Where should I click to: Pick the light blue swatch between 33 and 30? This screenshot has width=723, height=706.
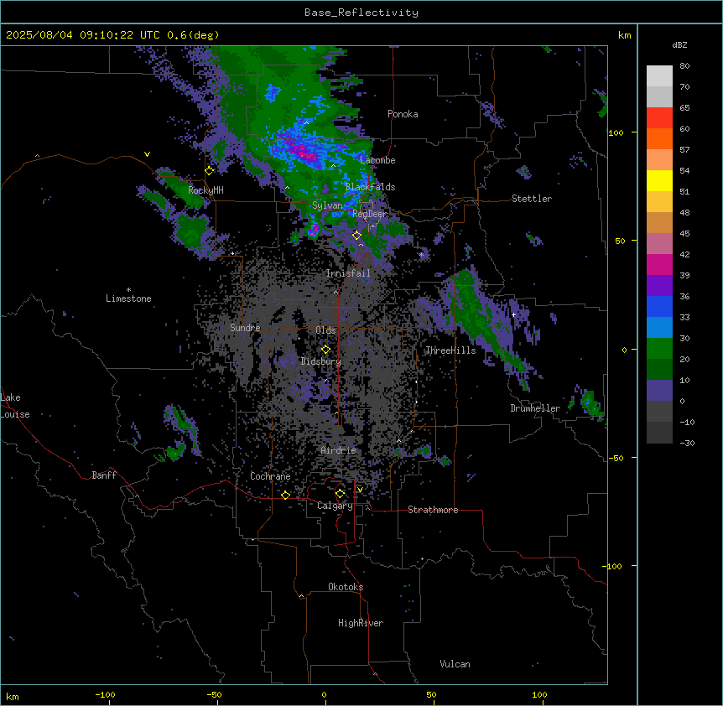tap(659, 328)
